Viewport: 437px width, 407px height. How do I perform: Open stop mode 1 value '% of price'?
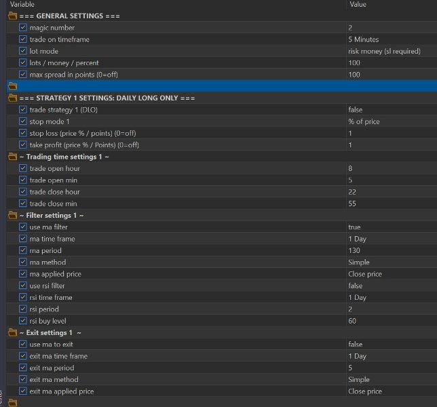coord(364,121)
